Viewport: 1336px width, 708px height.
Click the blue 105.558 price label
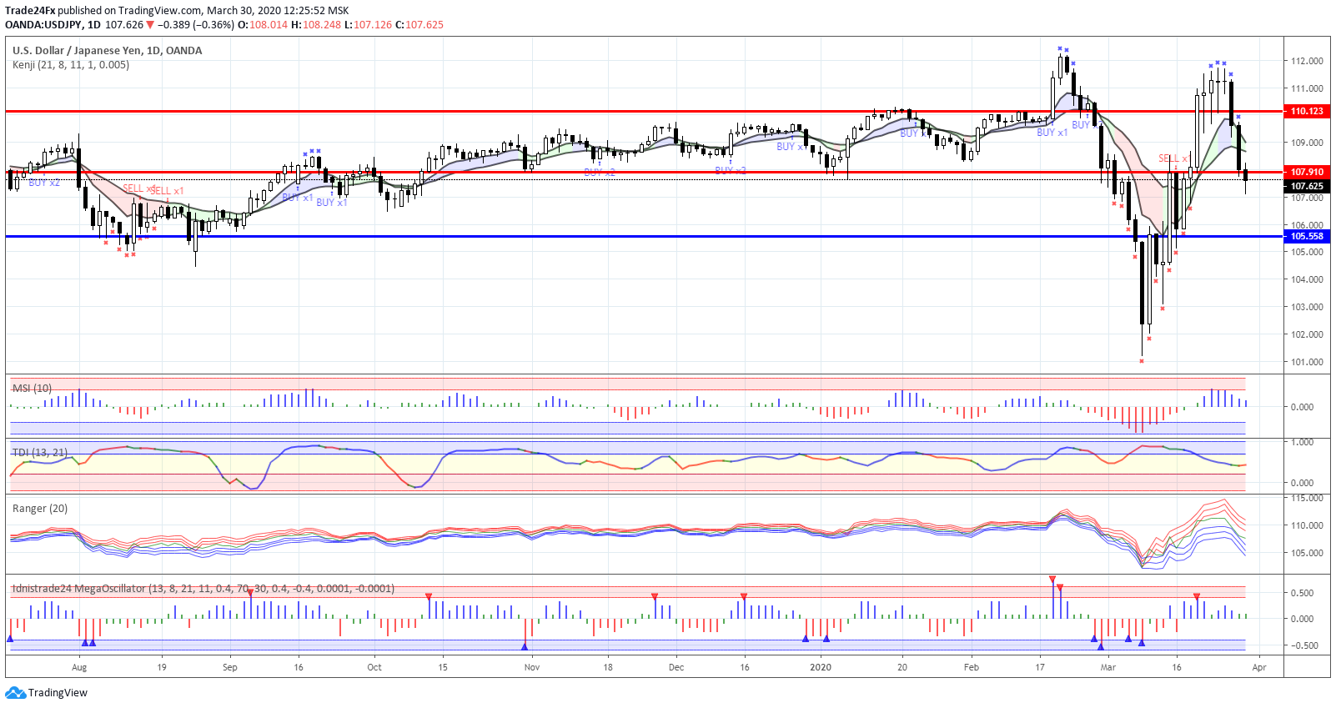click(x=1307, y=236)
